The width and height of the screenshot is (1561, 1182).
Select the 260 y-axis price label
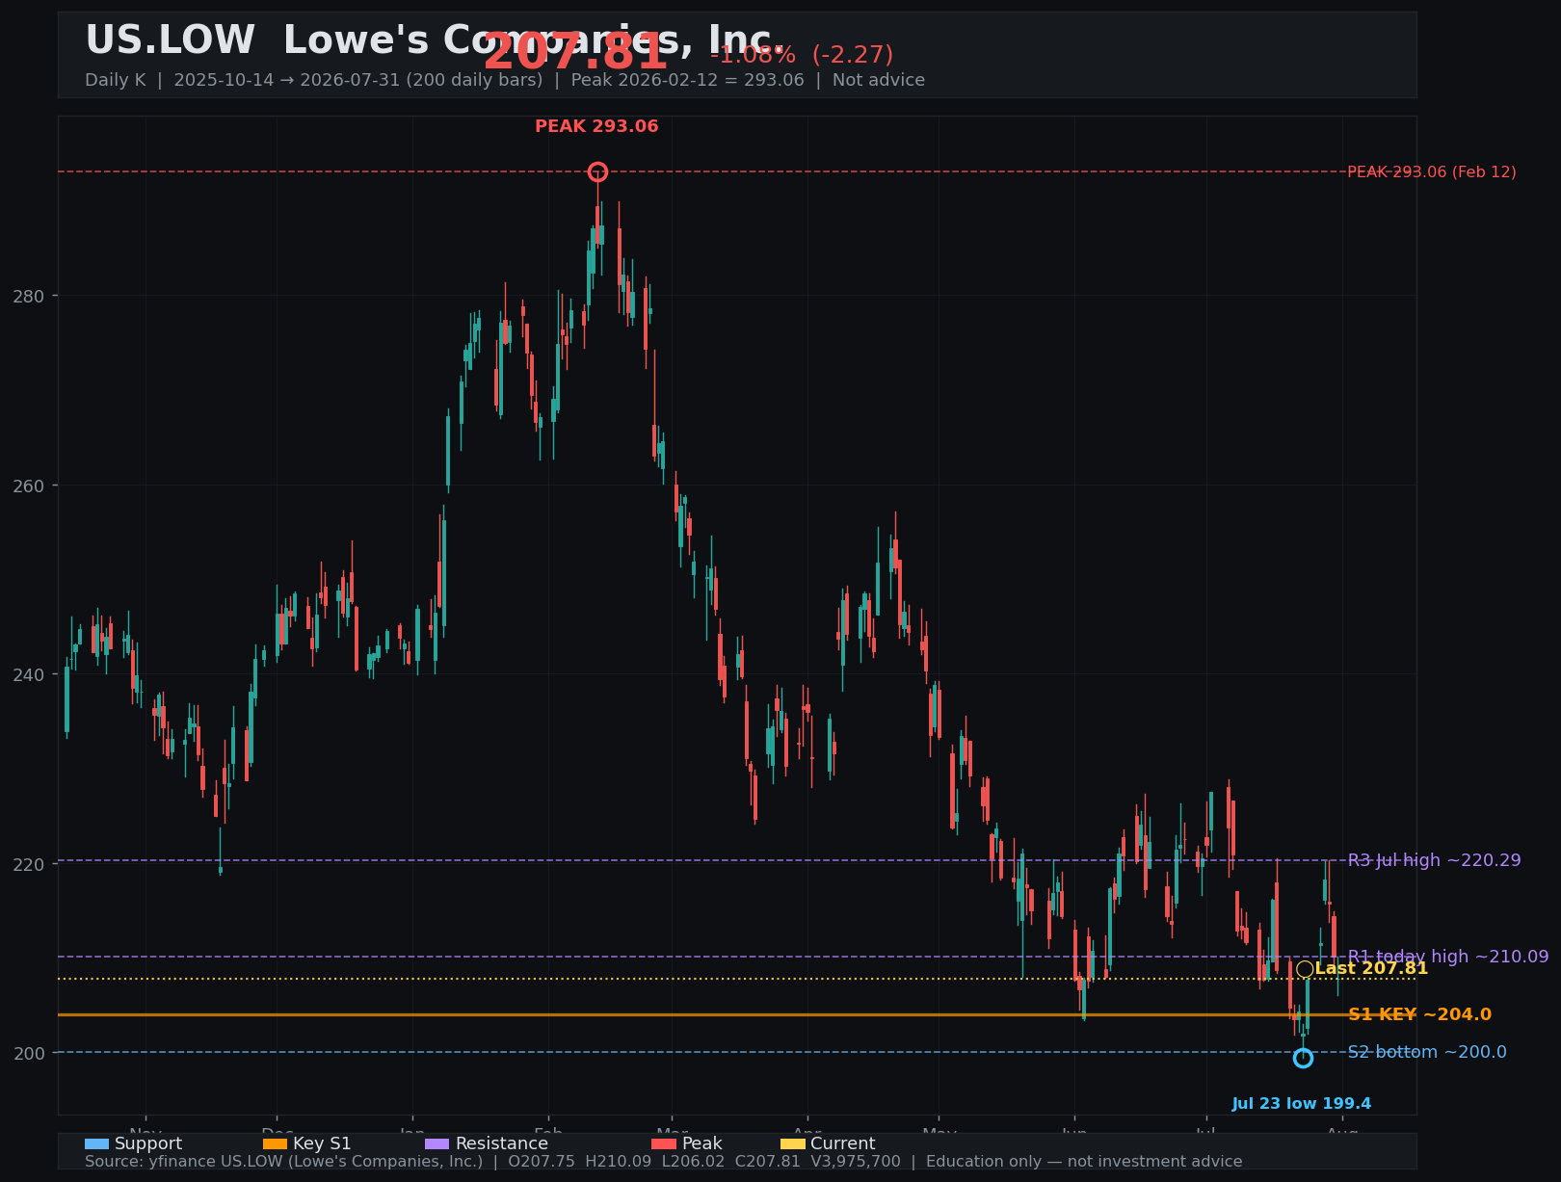click(x=29, y=486)
